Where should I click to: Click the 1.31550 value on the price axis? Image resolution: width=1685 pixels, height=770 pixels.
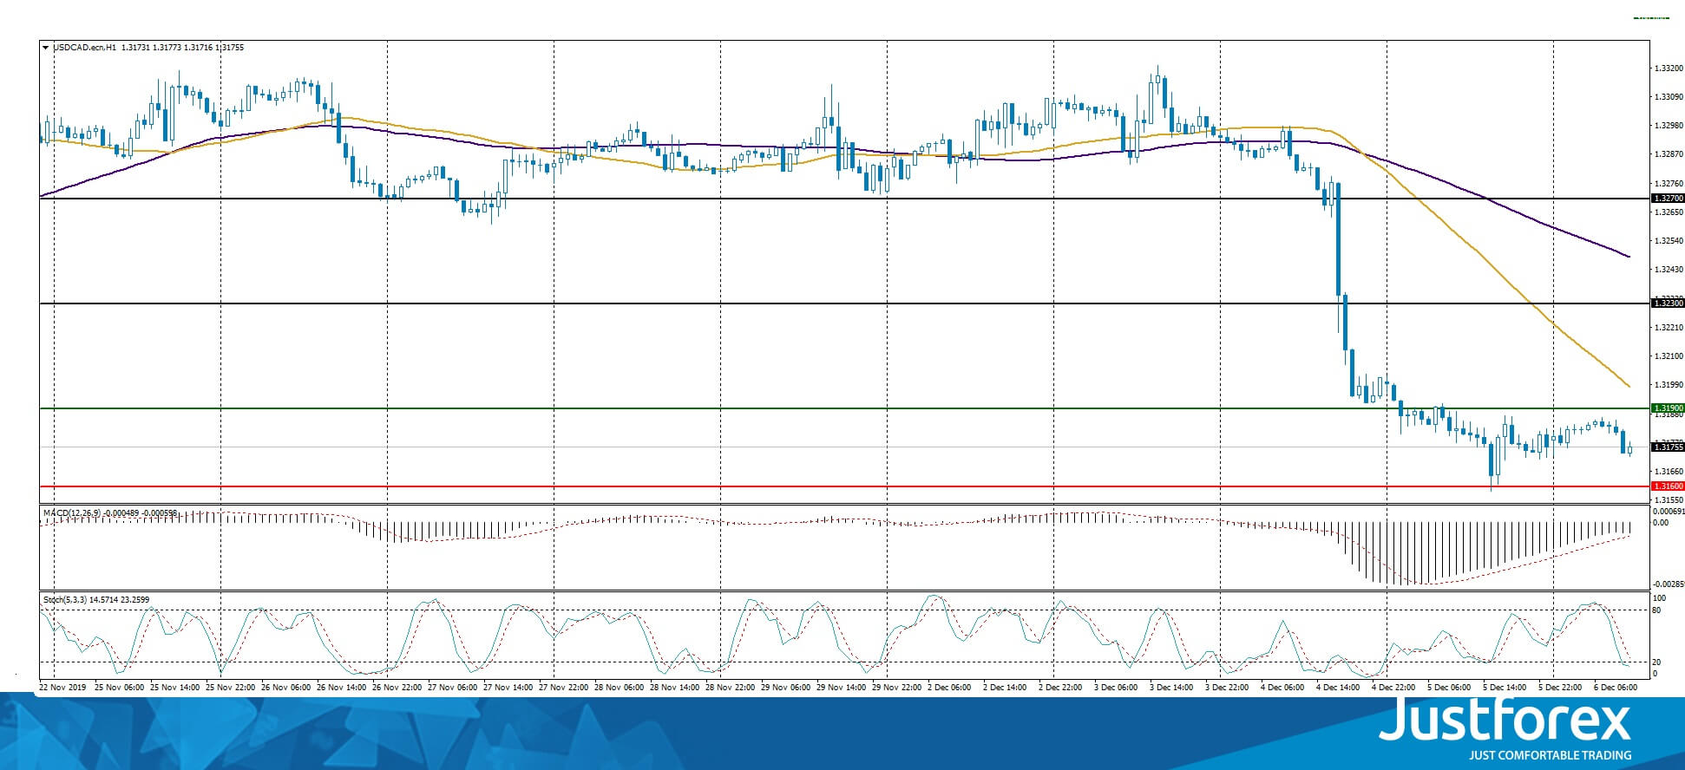tap(1669, 499)
